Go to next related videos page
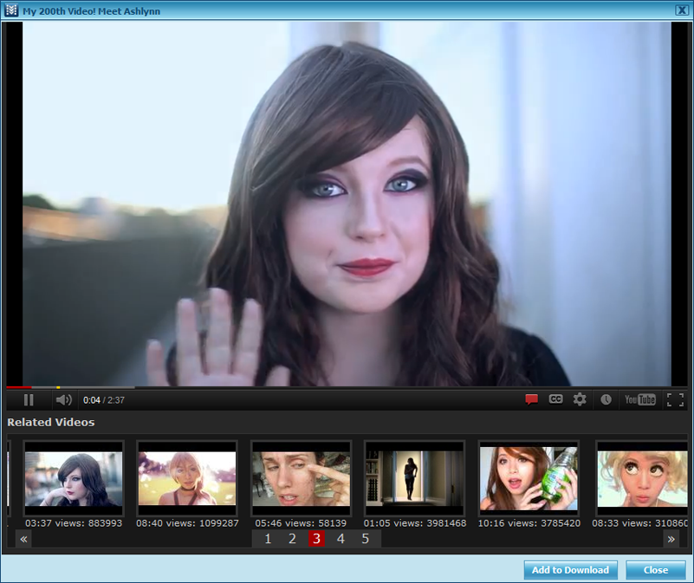Viewport: 694px width, 583px height. click(671, 539)
